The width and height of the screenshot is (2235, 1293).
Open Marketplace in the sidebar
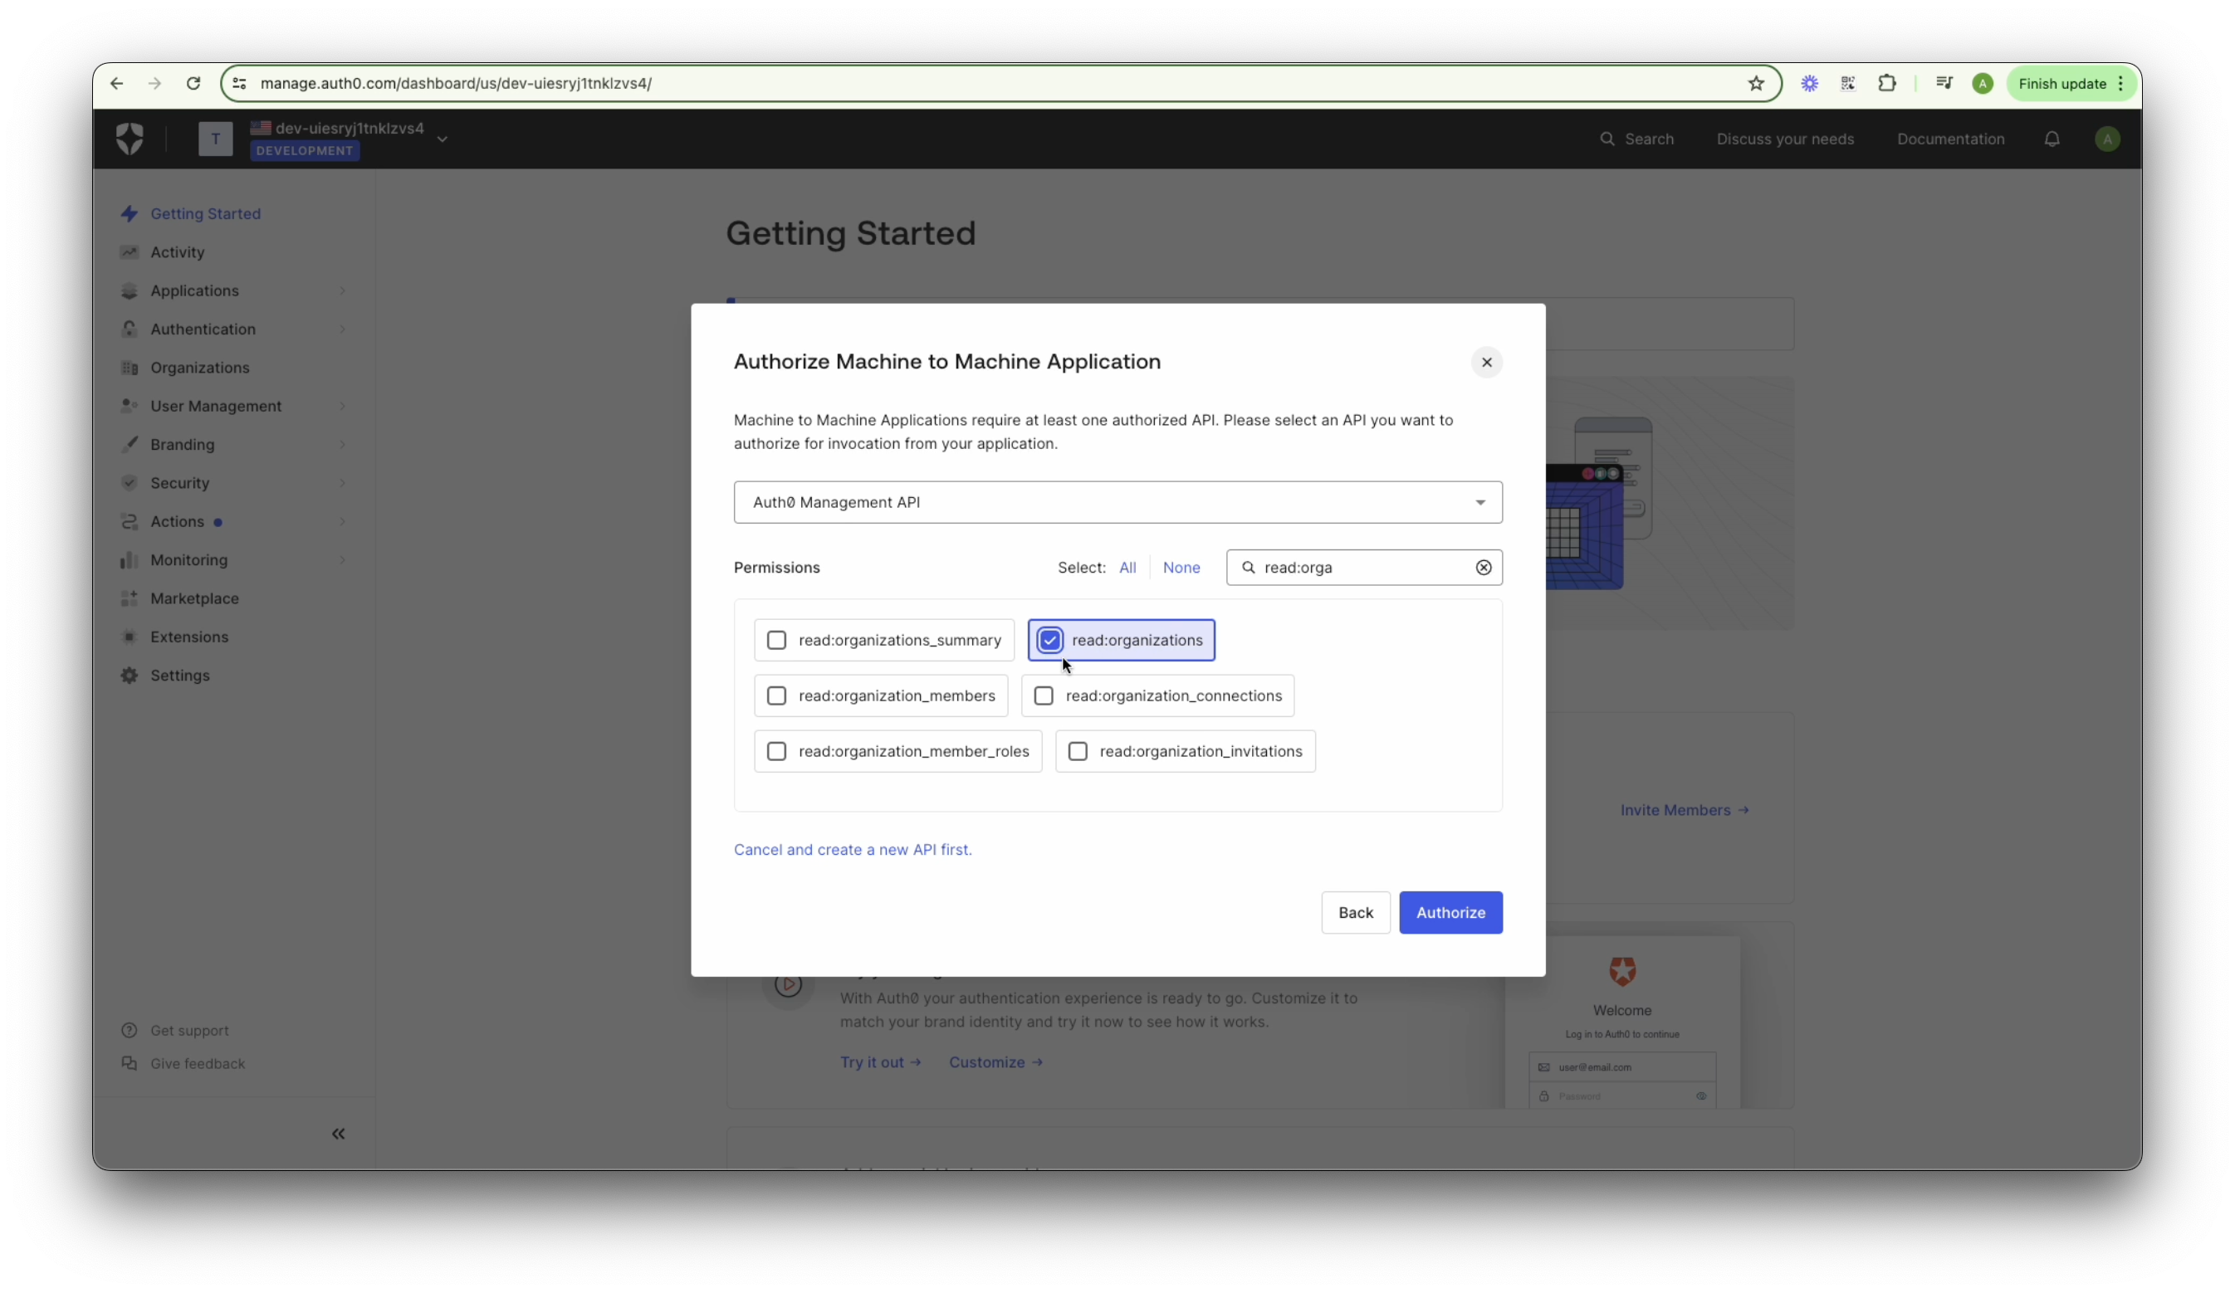coord(194,598)
